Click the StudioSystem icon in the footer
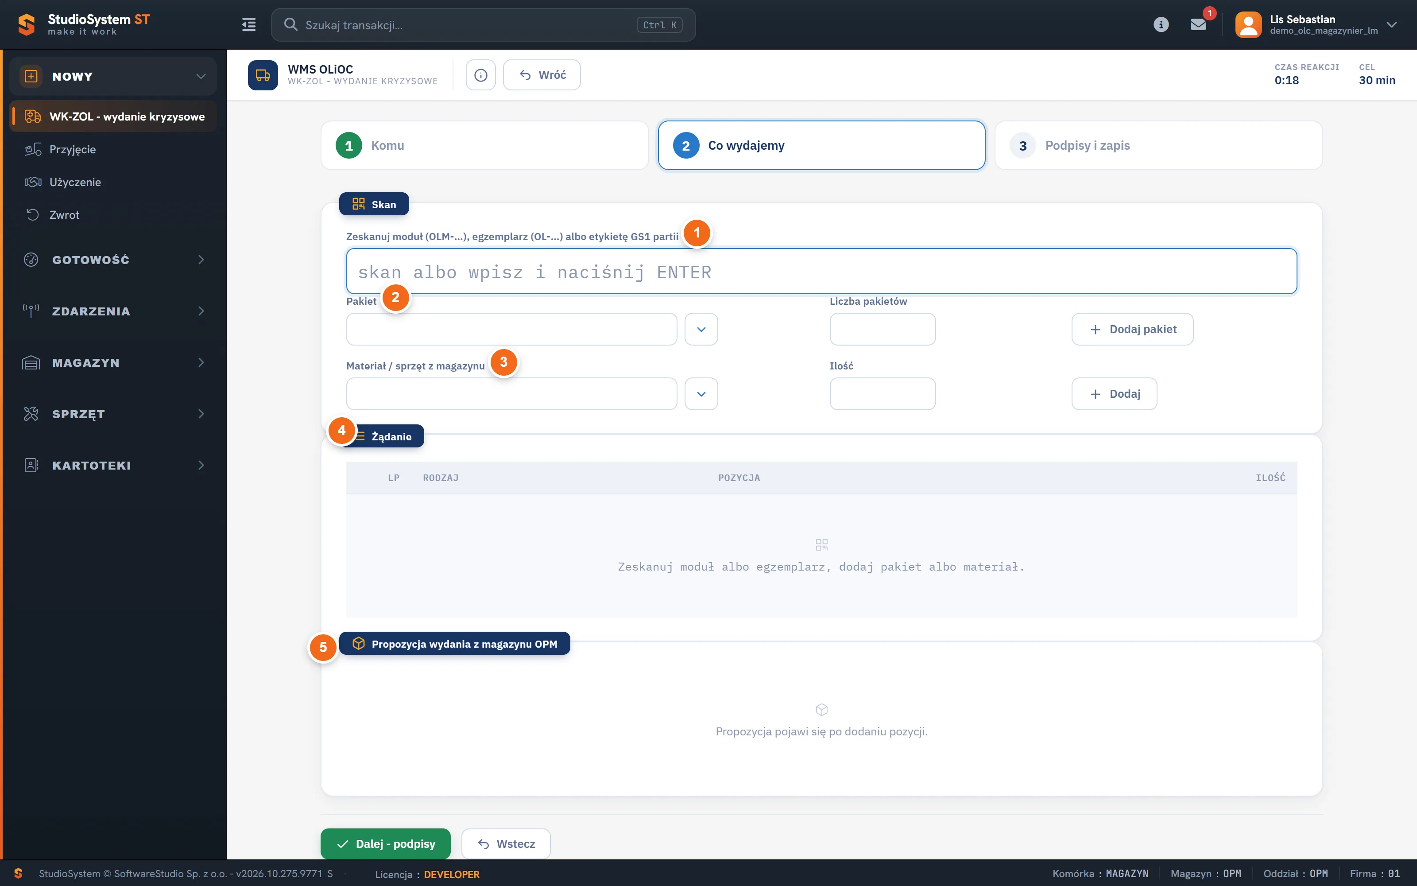The image size is (1417, 886). 18,873
